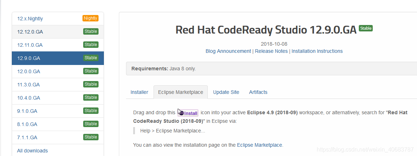Select version 8.1.0.GA in the sidebar
Screen dimensions: 417x156
(x=58, y=124)
